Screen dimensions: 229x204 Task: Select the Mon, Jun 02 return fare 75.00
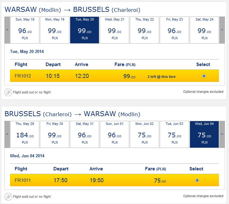144,134
